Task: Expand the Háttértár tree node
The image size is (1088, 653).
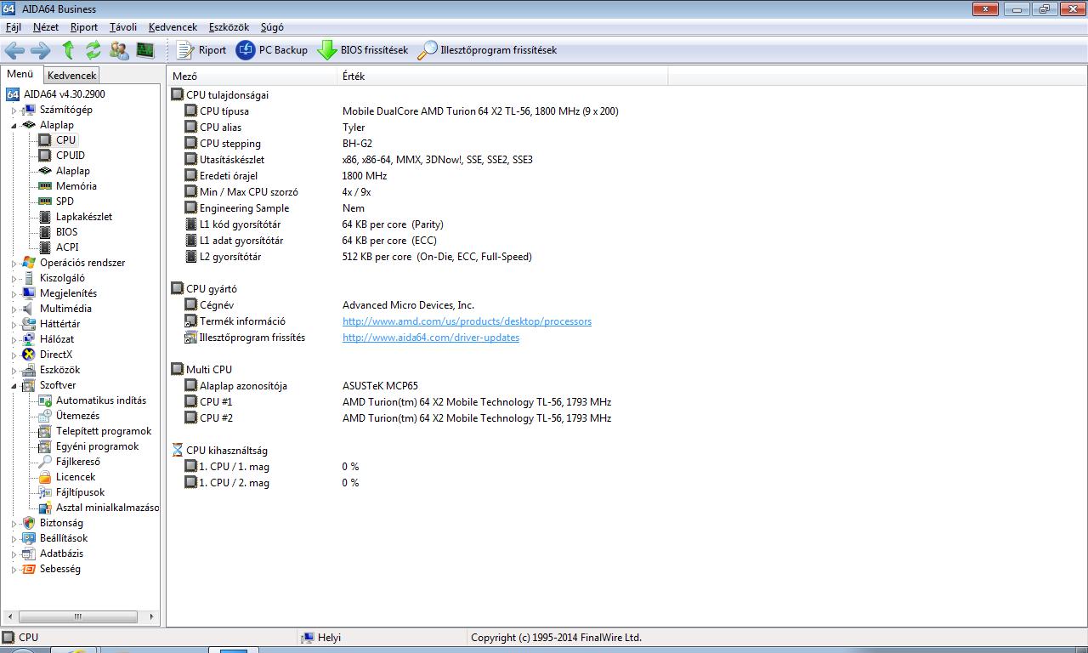Action: [14, 325]
